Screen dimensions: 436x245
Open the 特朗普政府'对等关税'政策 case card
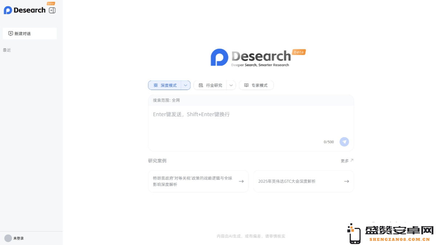(x=198, y=181)
